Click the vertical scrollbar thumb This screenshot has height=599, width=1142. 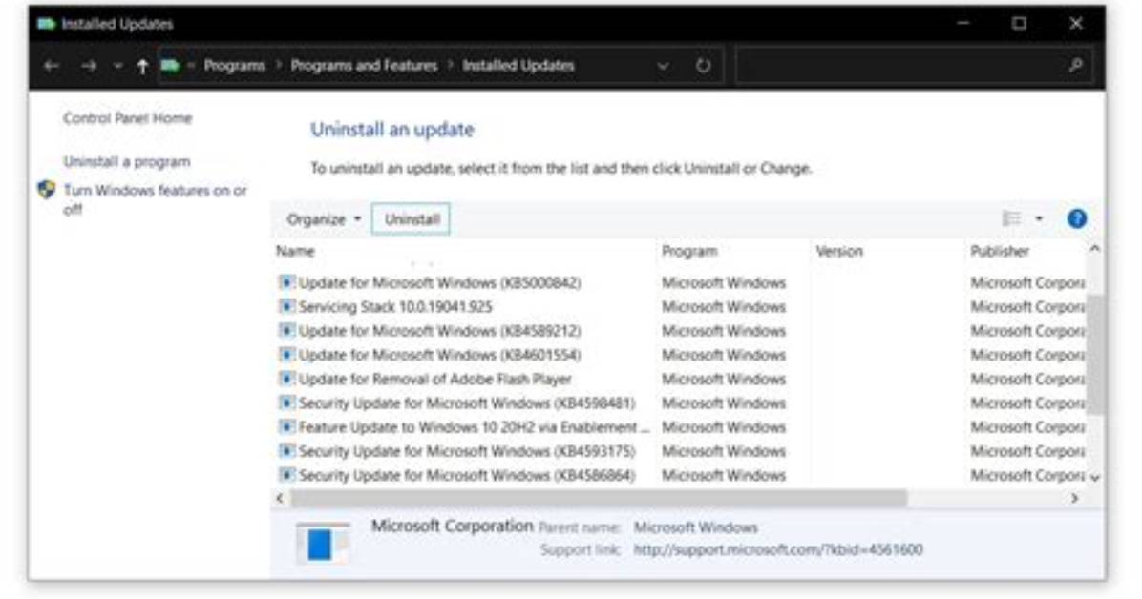coord(1094,355)
